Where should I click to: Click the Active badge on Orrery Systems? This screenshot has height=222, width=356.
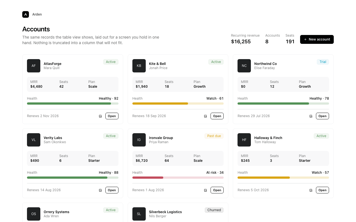[111, 210]
